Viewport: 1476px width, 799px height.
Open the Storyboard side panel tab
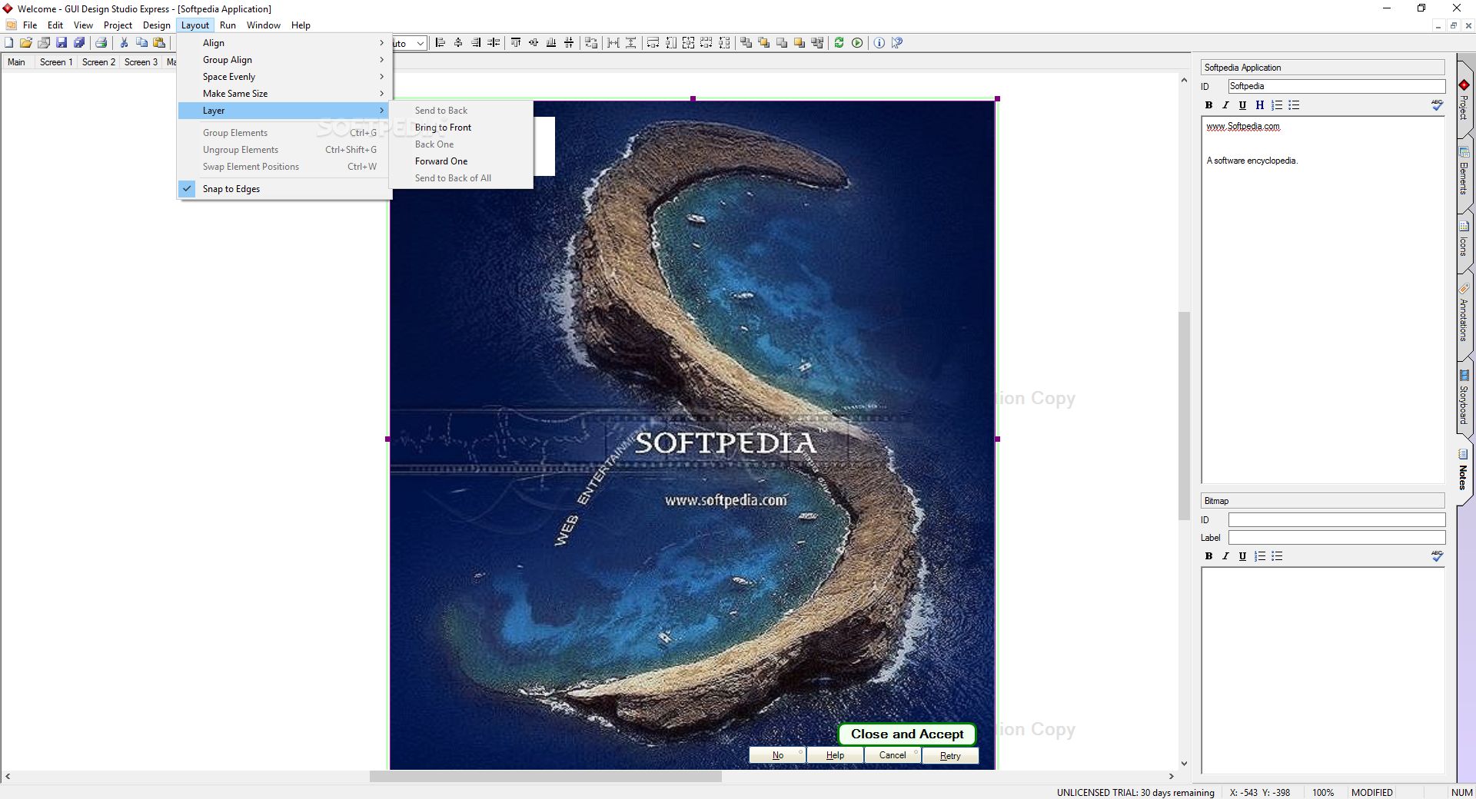click(x=1464, y=399)
